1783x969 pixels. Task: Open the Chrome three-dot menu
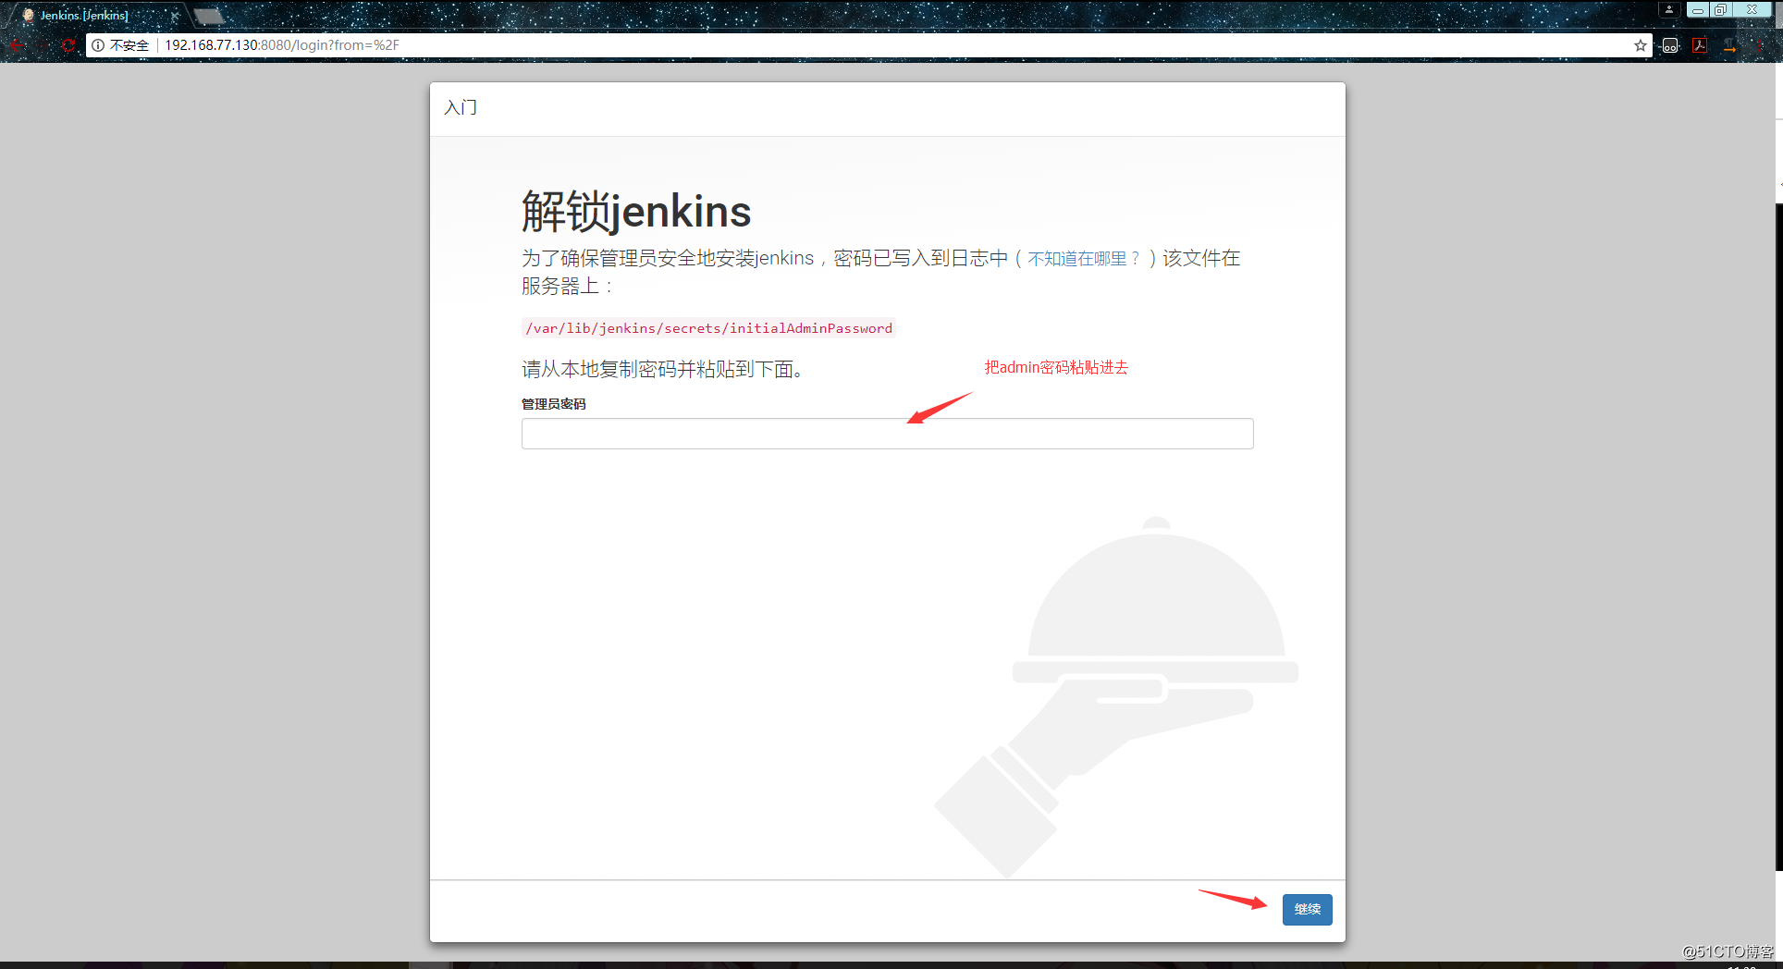click(x=1760, y=45)
